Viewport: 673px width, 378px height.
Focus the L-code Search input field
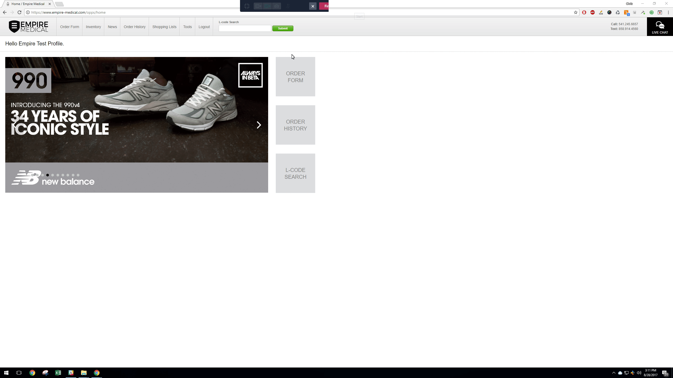click(x=245, y=28)
